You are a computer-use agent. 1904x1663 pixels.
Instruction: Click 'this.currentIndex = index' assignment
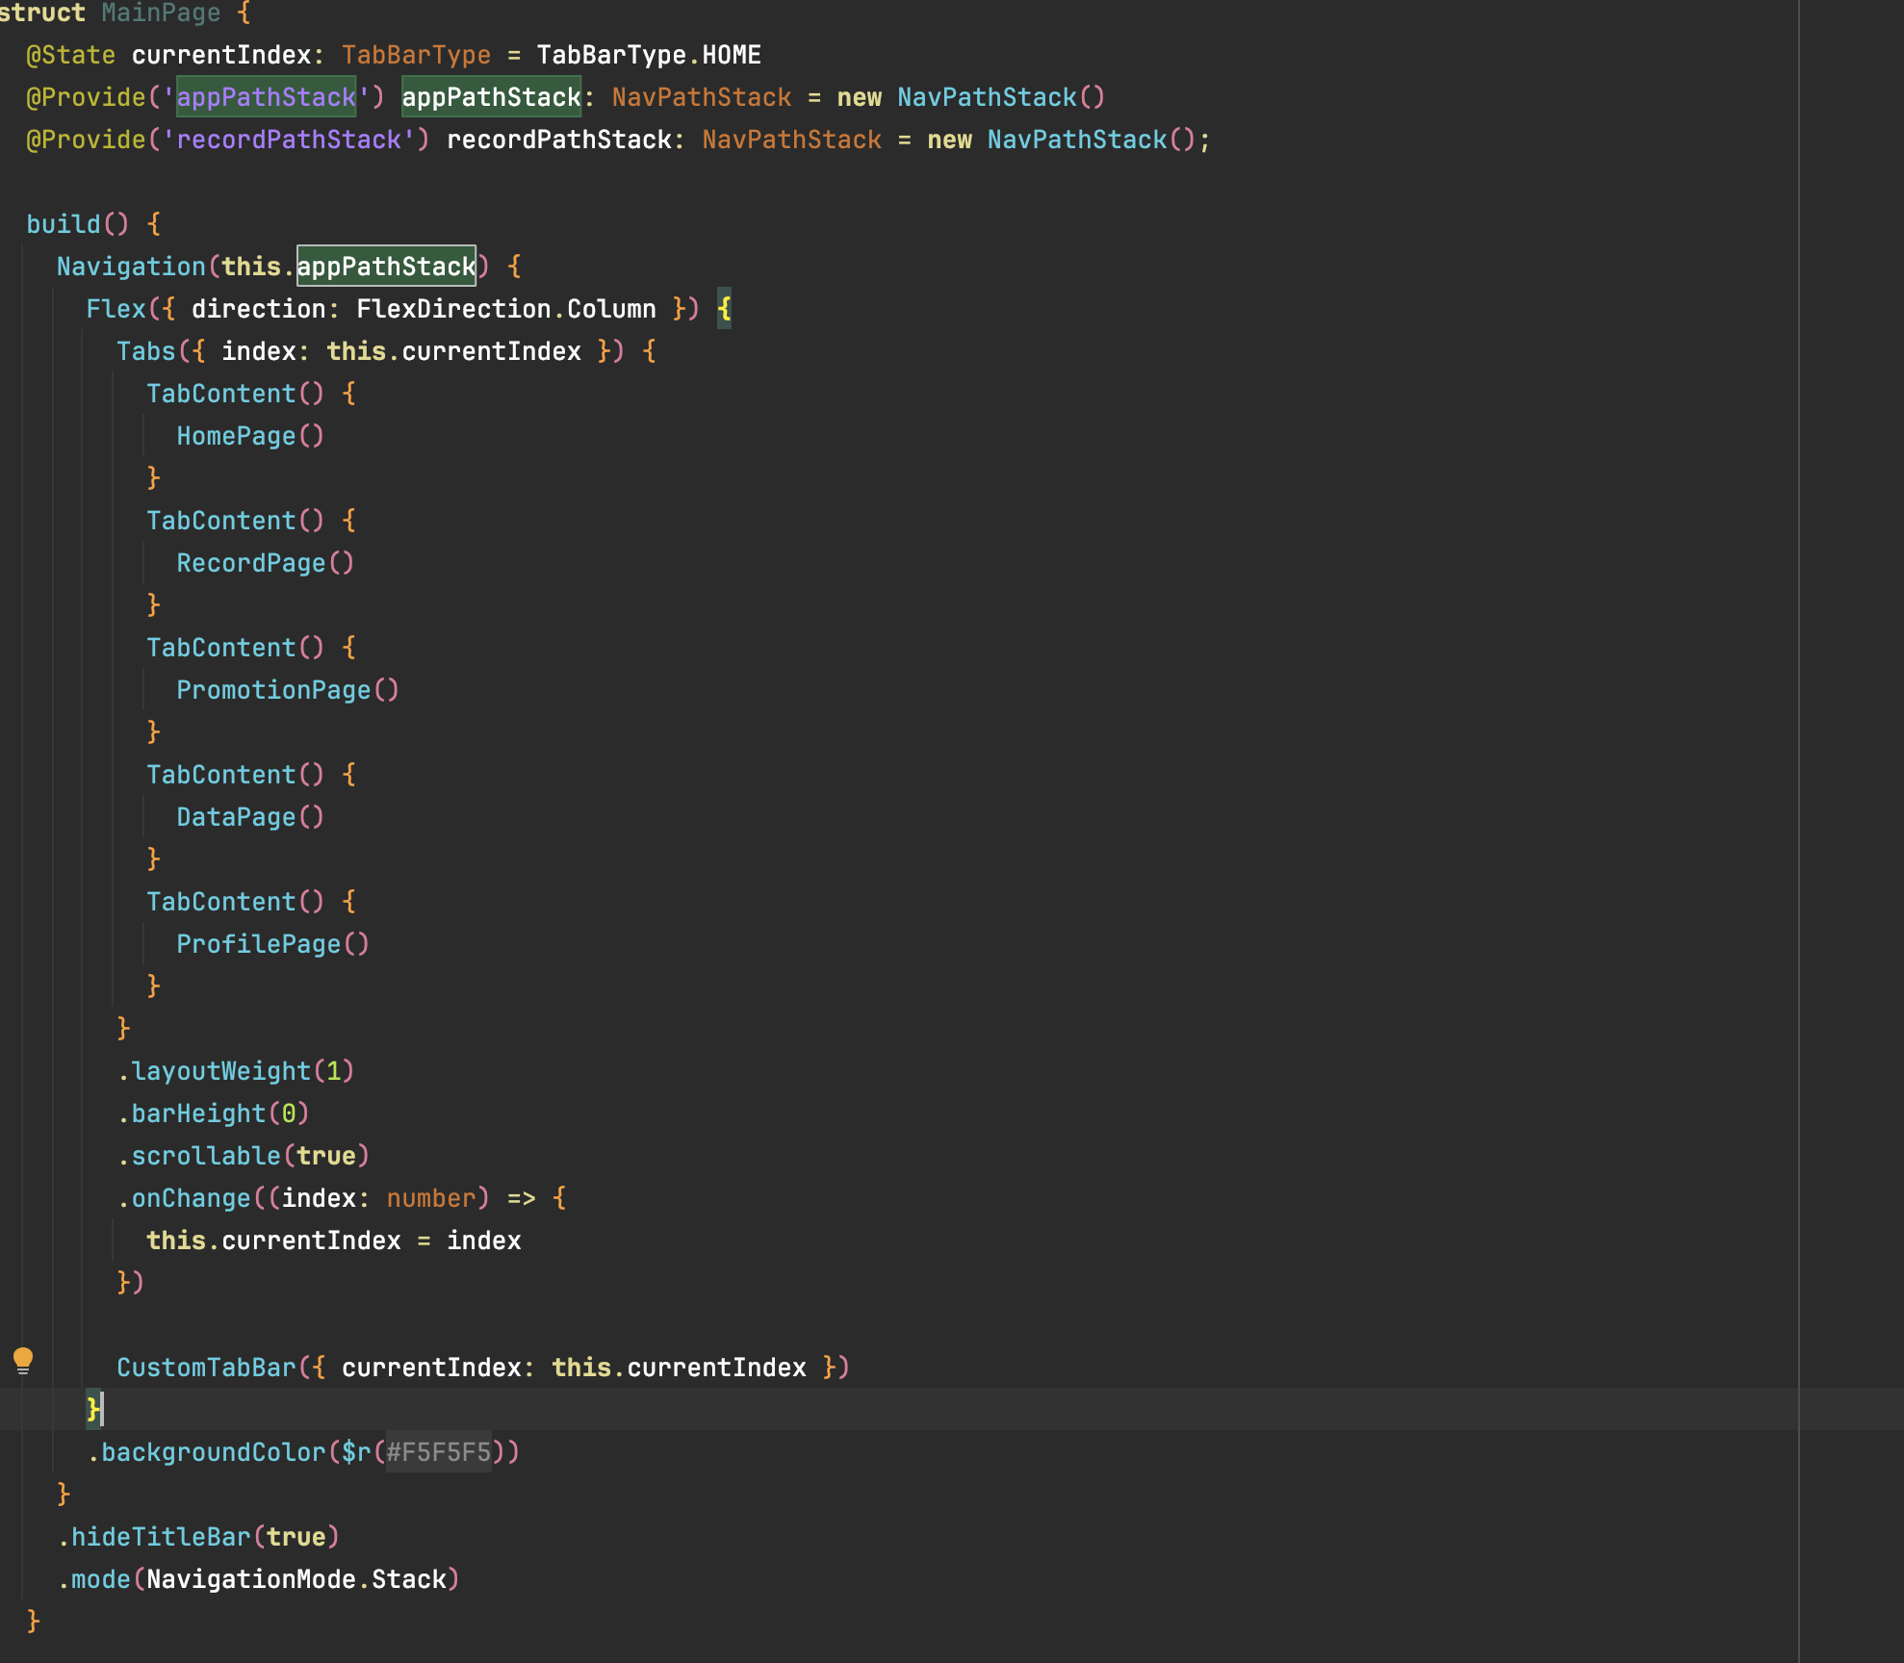click(334, 1241)
